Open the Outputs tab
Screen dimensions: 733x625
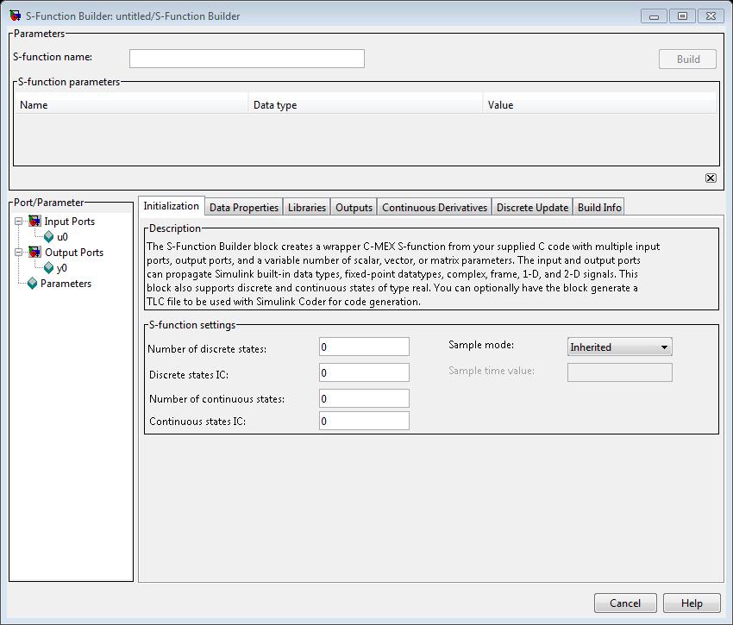[x=354, y=207]
